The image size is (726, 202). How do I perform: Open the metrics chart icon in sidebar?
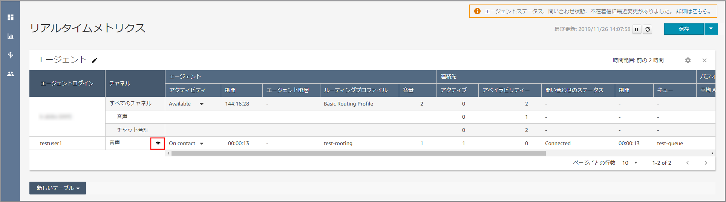[11, 36]
